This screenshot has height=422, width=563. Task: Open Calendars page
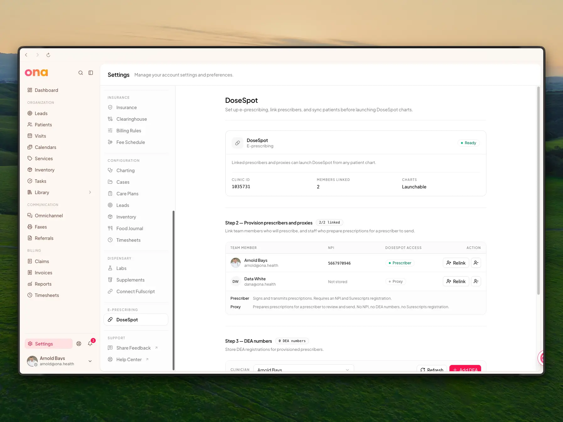coord(60,147)
